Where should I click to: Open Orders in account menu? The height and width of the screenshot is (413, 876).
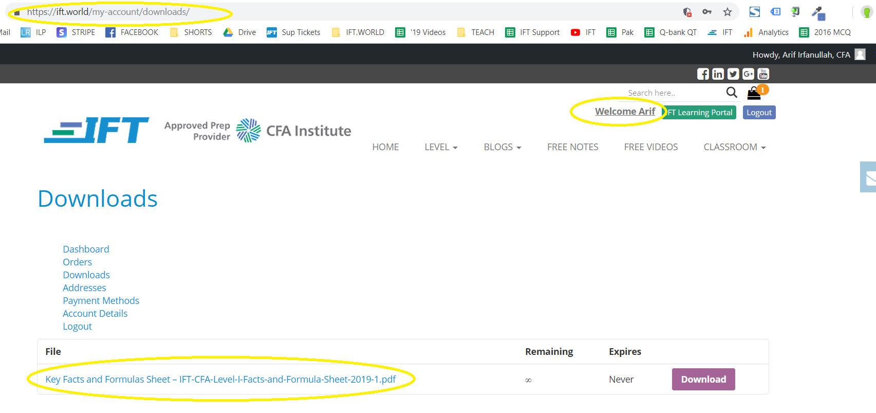(77, 262)
